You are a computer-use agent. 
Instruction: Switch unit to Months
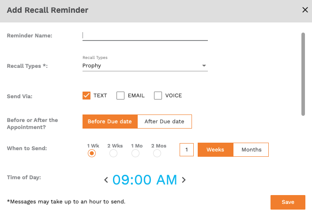[251, 150]
